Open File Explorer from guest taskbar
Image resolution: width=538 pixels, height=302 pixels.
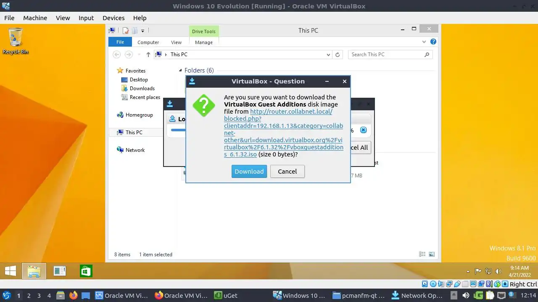[34, 271]
